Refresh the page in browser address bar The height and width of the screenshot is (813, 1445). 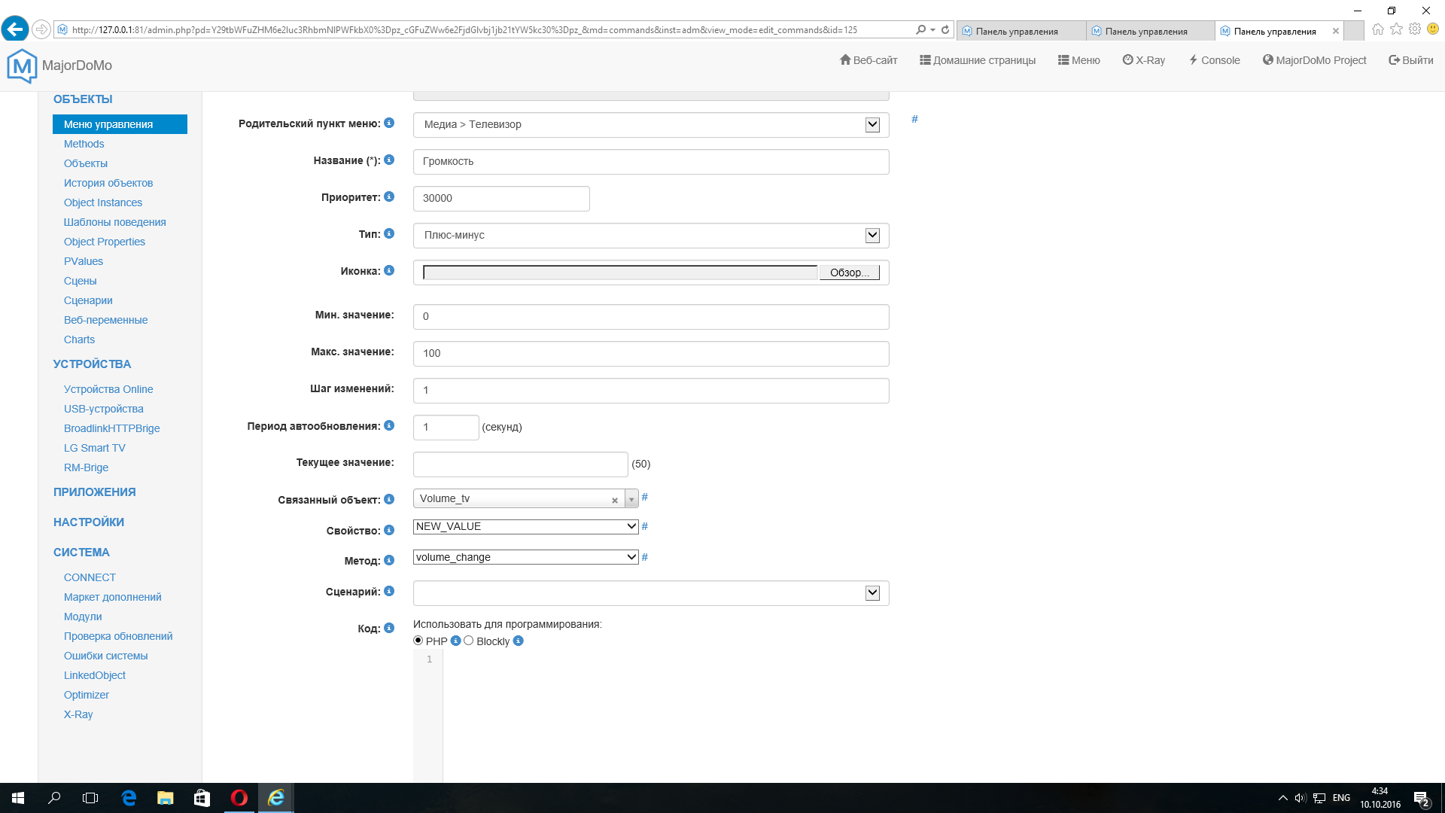[x=945, y=30]
